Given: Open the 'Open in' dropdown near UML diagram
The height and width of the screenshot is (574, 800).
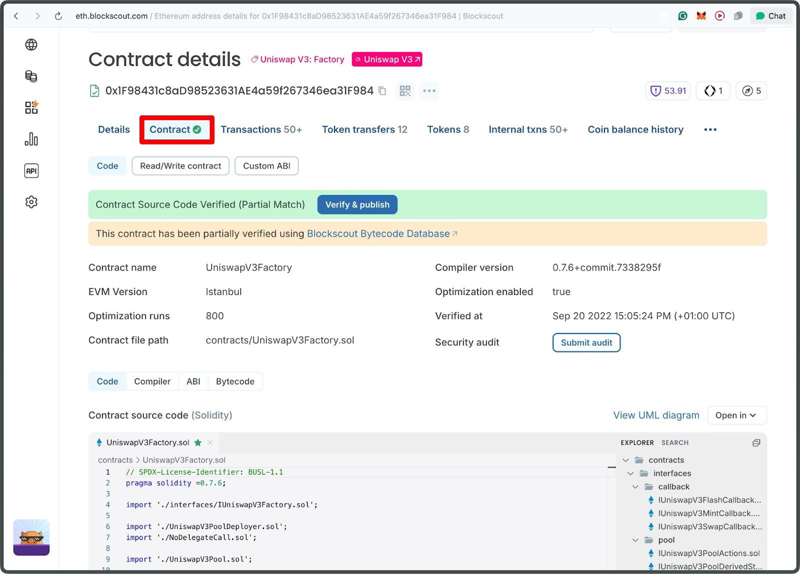Looking at the screenshot, I should point(736,415).
